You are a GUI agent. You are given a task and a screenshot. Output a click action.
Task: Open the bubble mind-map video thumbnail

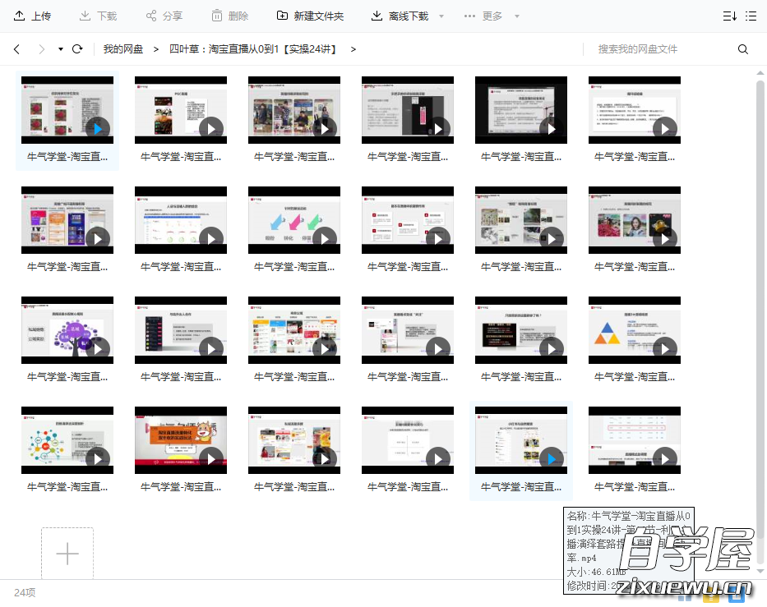click(x=67, y=440)
